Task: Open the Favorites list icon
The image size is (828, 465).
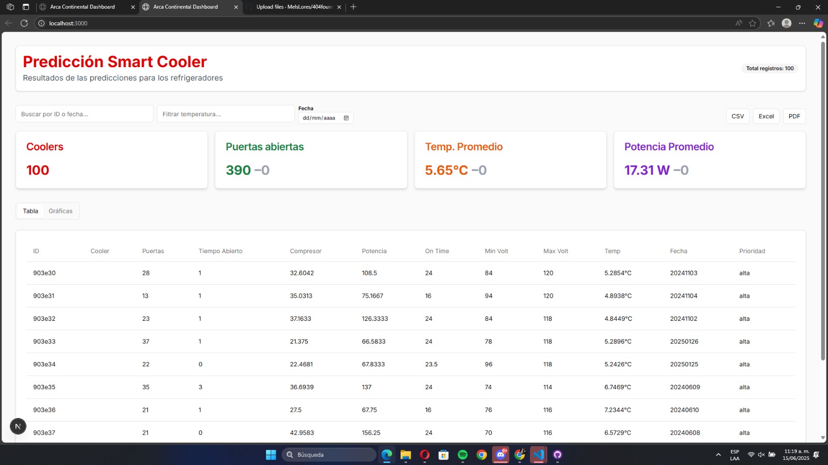Action: [771, 23]
